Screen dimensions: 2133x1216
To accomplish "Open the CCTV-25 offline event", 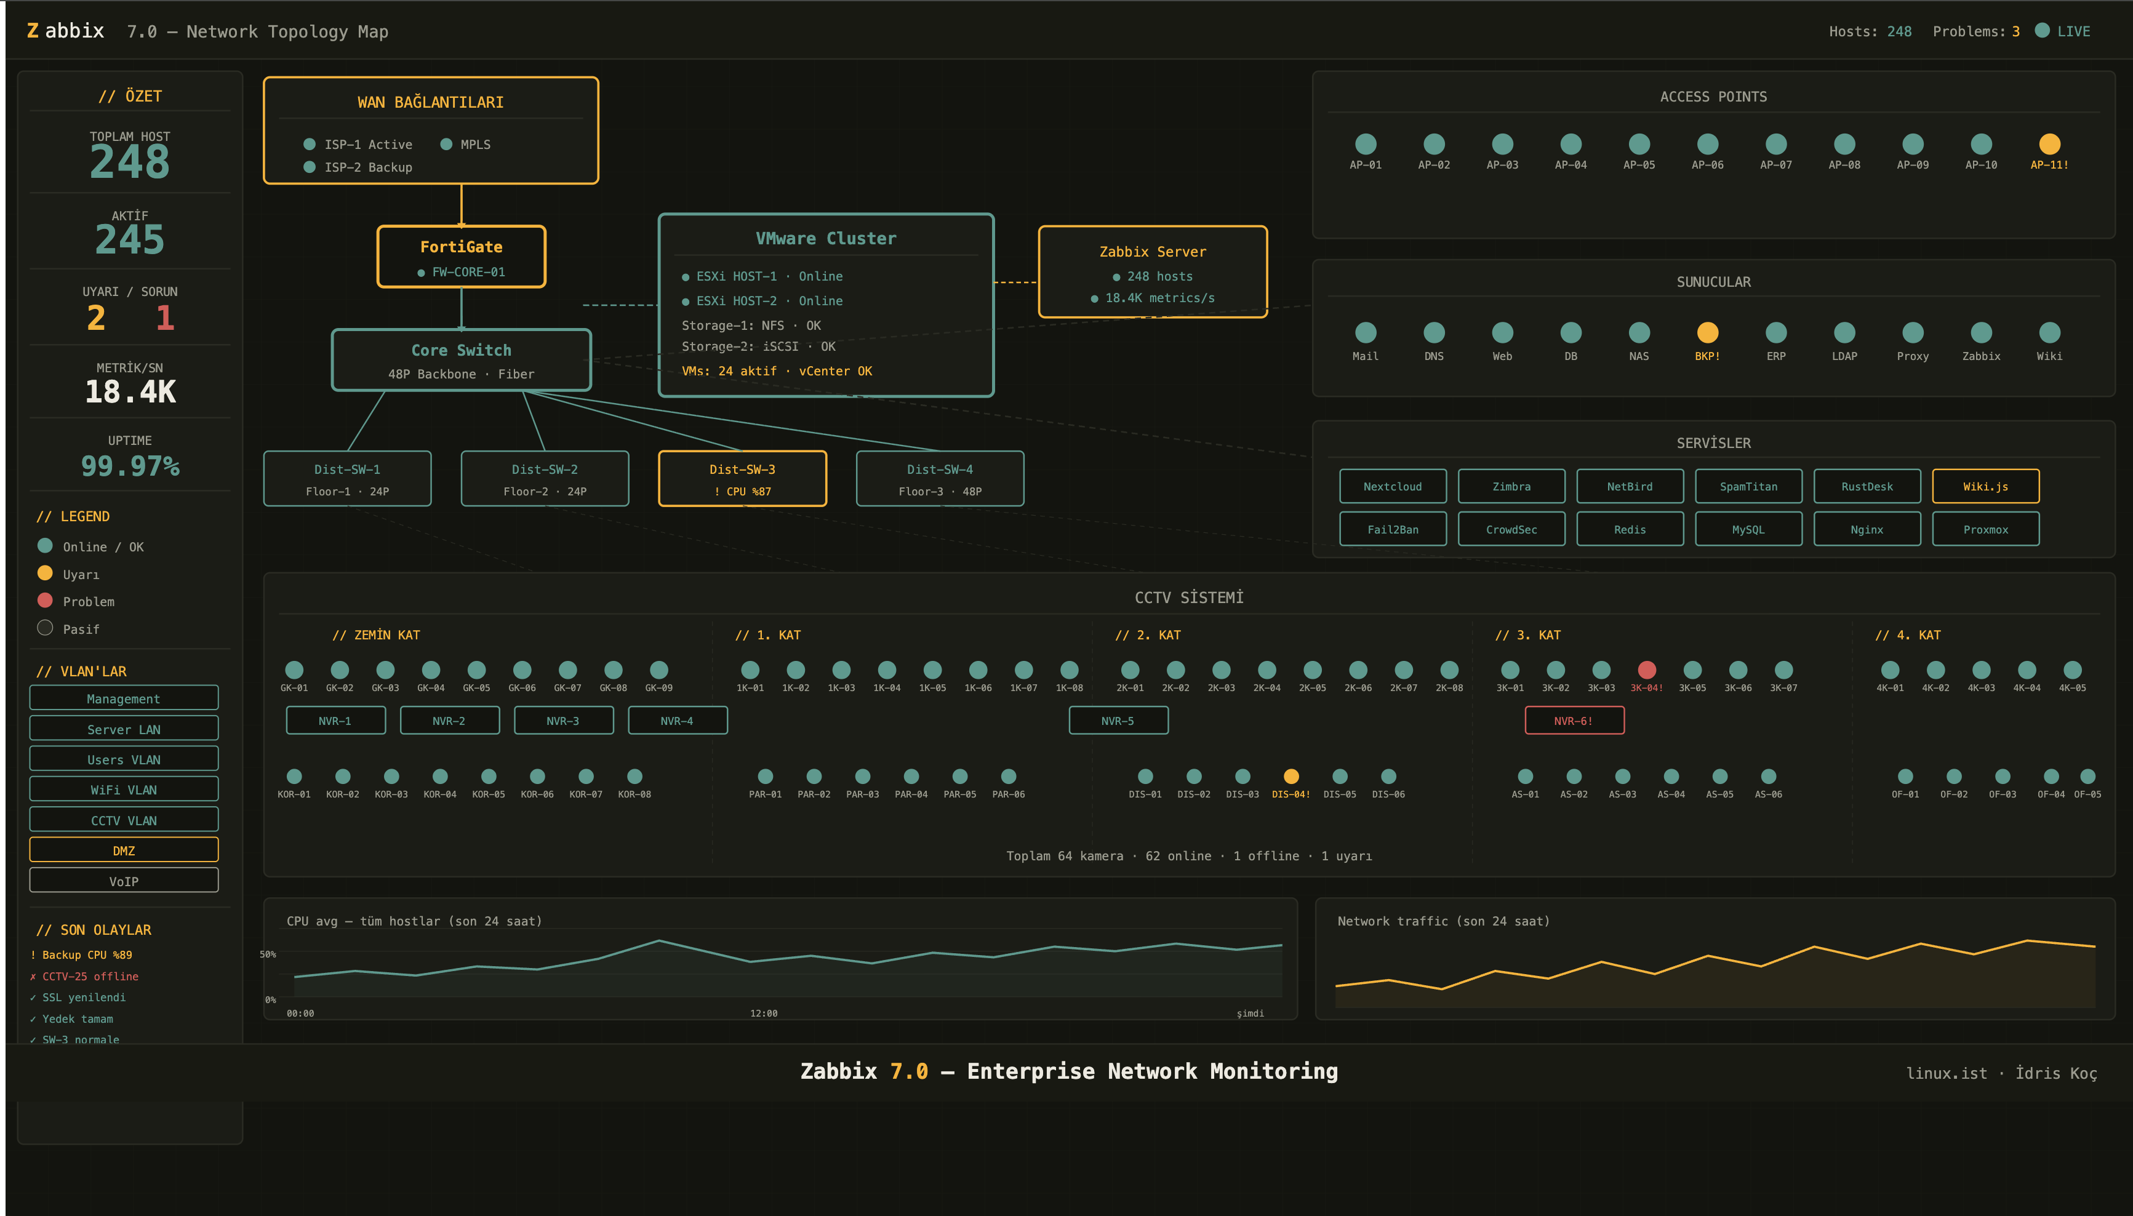I will (x=84, y=976).
